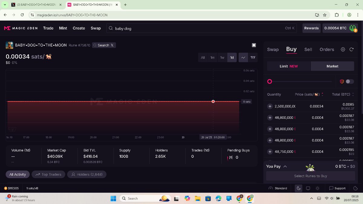Switch to line chart view icon

pyautogui.click(x=243, y=57)
